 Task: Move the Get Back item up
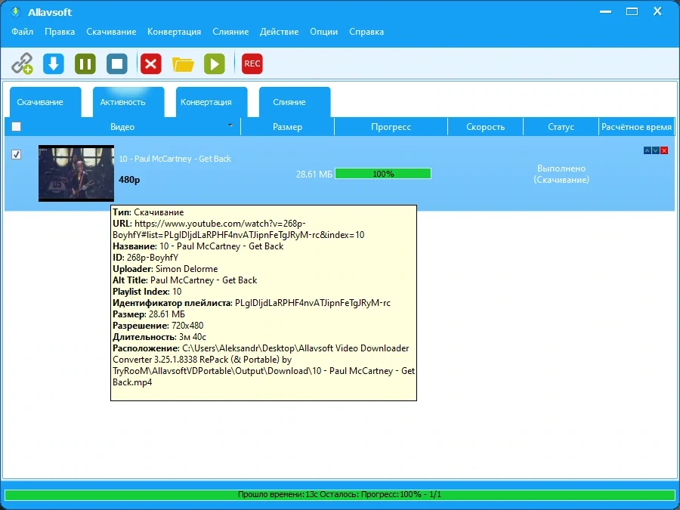(647, 150)
